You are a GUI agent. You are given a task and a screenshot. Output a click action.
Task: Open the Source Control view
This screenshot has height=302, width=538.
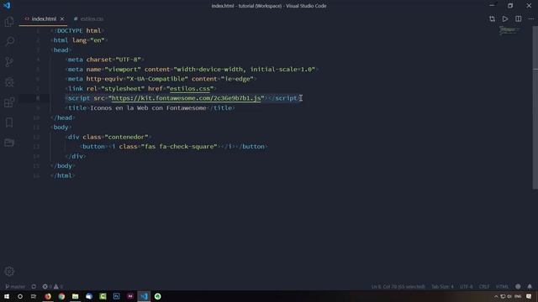9,62
